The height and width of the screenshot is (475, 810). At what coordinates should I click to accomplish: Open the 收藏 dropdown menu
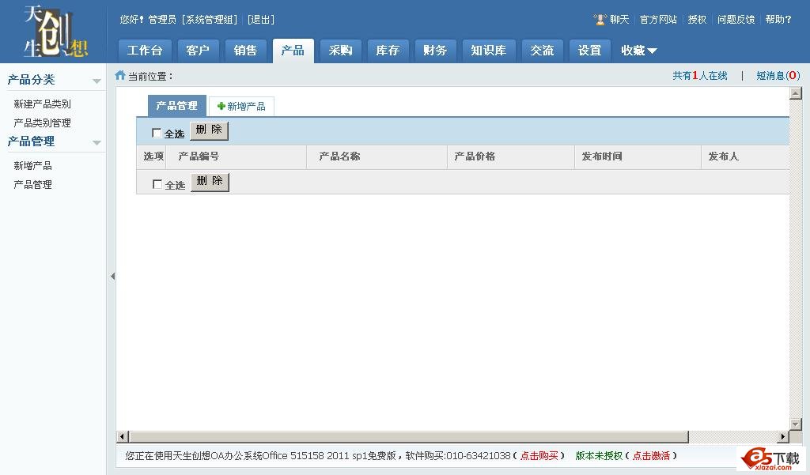pyautogui.click(x=639, y=51)
